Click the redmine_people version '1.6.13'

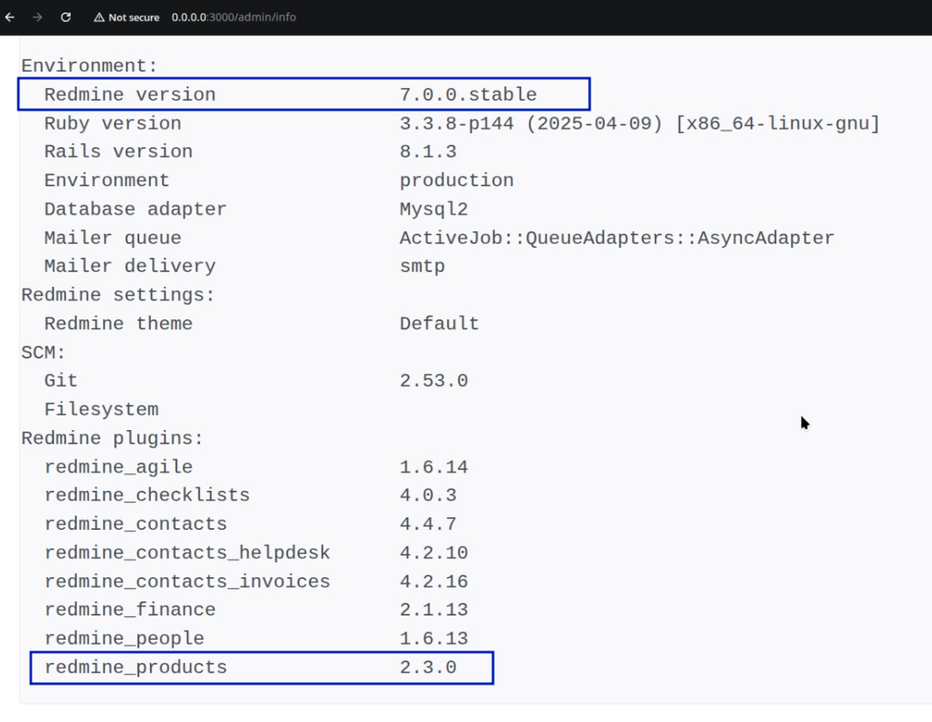click(x=434, y=639)
